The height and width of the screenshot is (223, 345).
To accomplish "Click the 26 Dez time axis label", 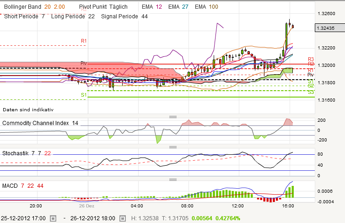I will (86, 206).
